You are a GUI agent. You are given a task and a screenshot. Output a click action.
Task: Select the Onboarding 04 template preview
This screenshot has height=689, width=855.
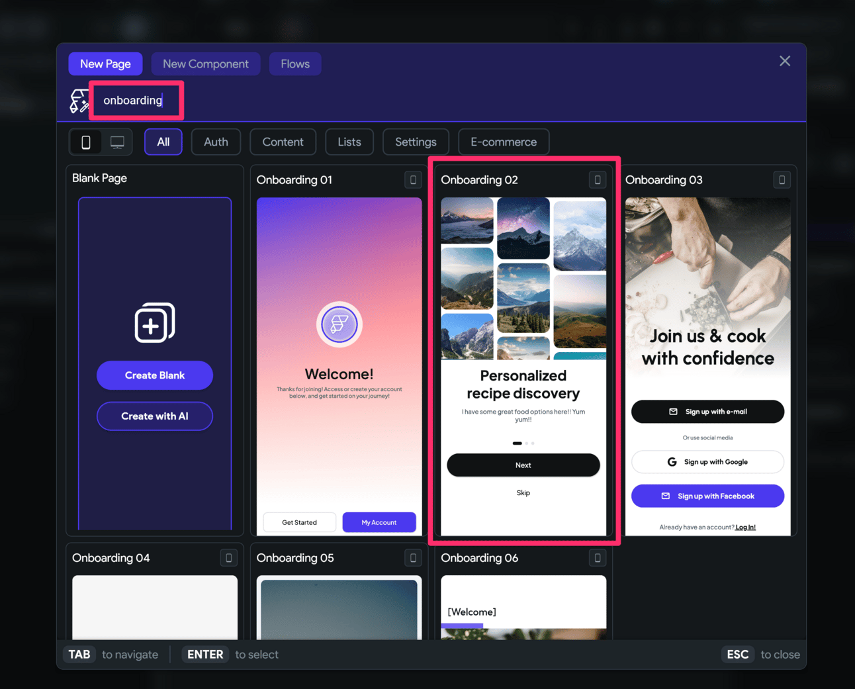click(155, 607)
